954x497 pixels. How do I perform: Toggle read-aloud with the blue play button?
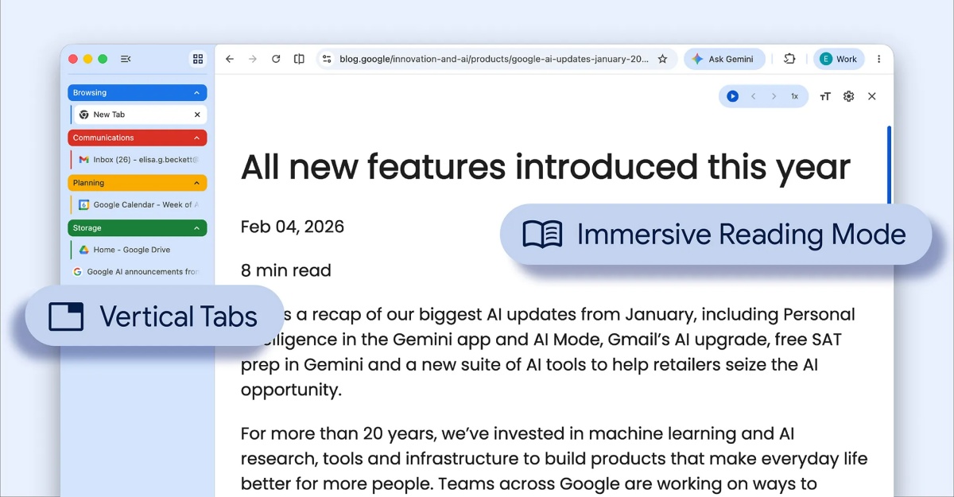coord(731,95)
